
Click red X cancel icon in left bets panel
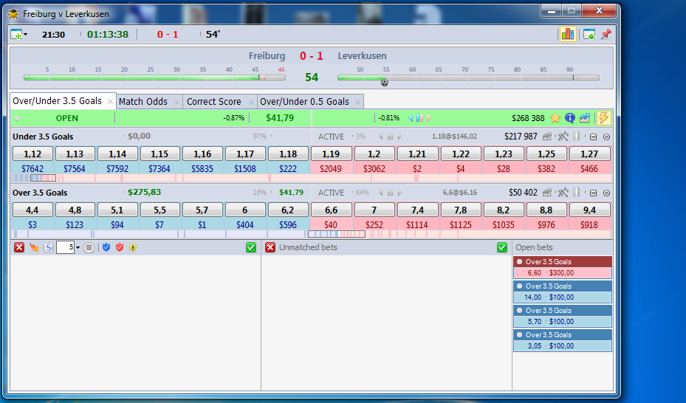[19, 248]
